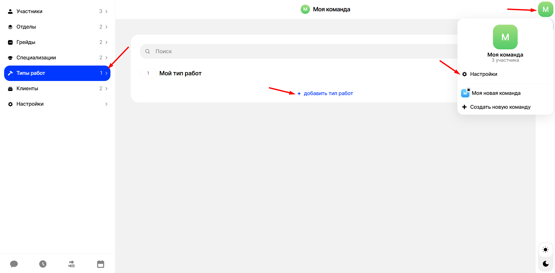Image resolution: width=555 pixels, height=273 pixels.
Task: Switch to dark theme with moon icon
Action: [x=545, y=264]
